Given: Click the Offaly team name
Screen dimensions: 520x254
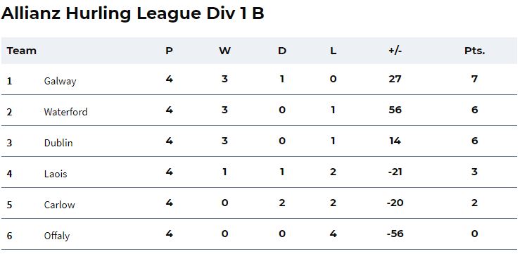Looking at the screenshot, I should [x=57, y=236].
